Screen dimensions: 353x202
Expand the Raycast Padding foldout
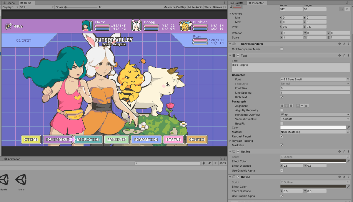(x=230, y=141)
